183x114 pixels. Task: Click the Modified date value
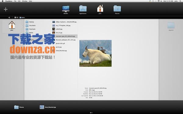[x=95, y=94]
